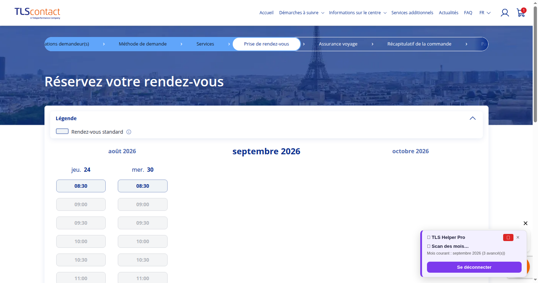538x283 pixels.
Task: Go to the Assurance voyage step
Action: [x=338, y=44]
